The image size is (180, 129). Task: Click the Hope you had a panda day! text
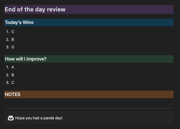(x=39, y=118)
